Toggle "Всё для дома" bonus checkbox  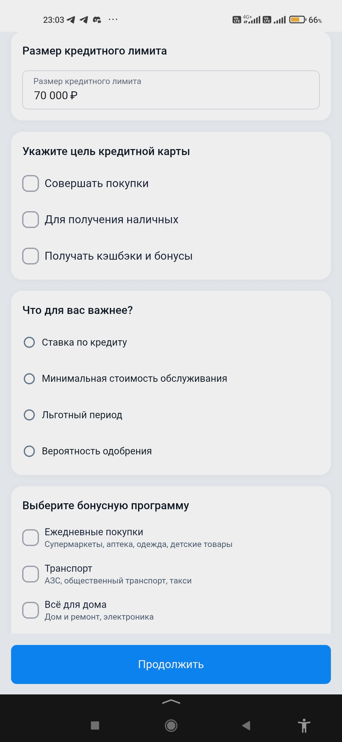tap(31, 610)
